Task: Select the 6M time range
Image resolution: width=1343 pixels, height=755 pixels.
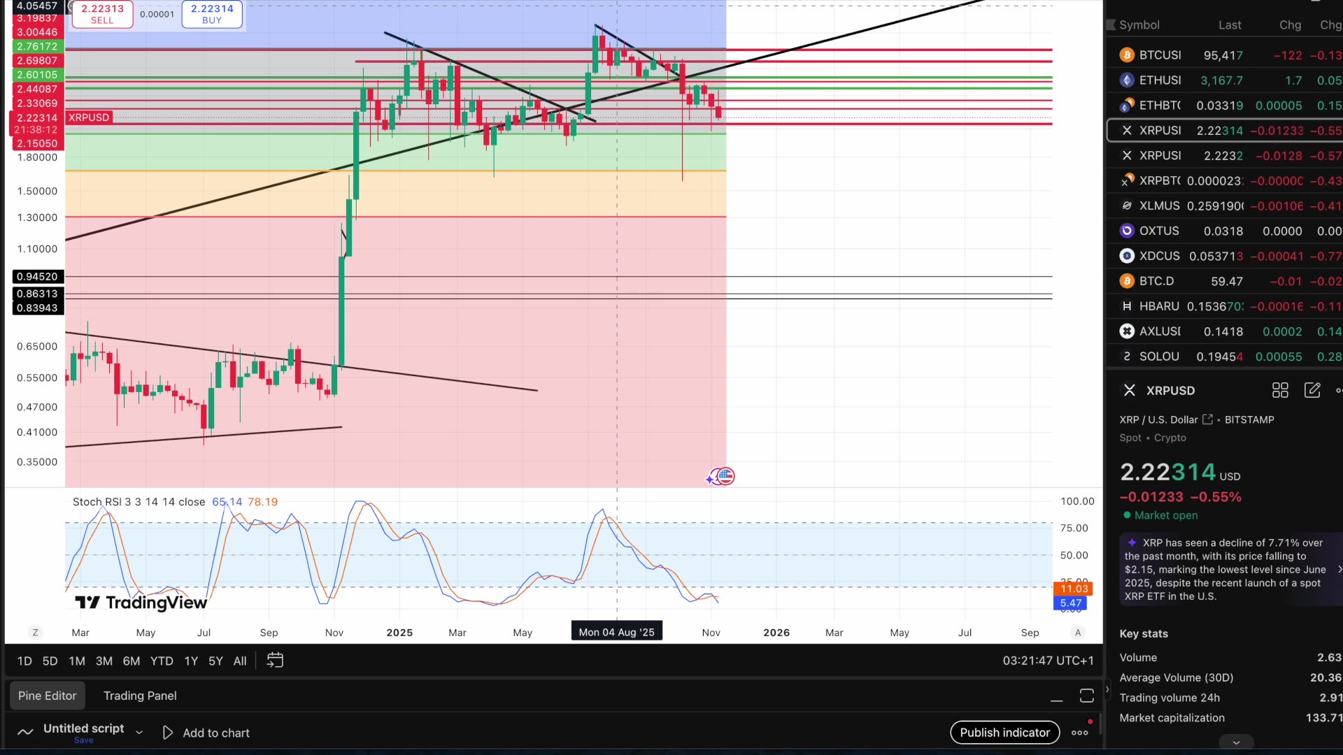Action: (132, 661)
